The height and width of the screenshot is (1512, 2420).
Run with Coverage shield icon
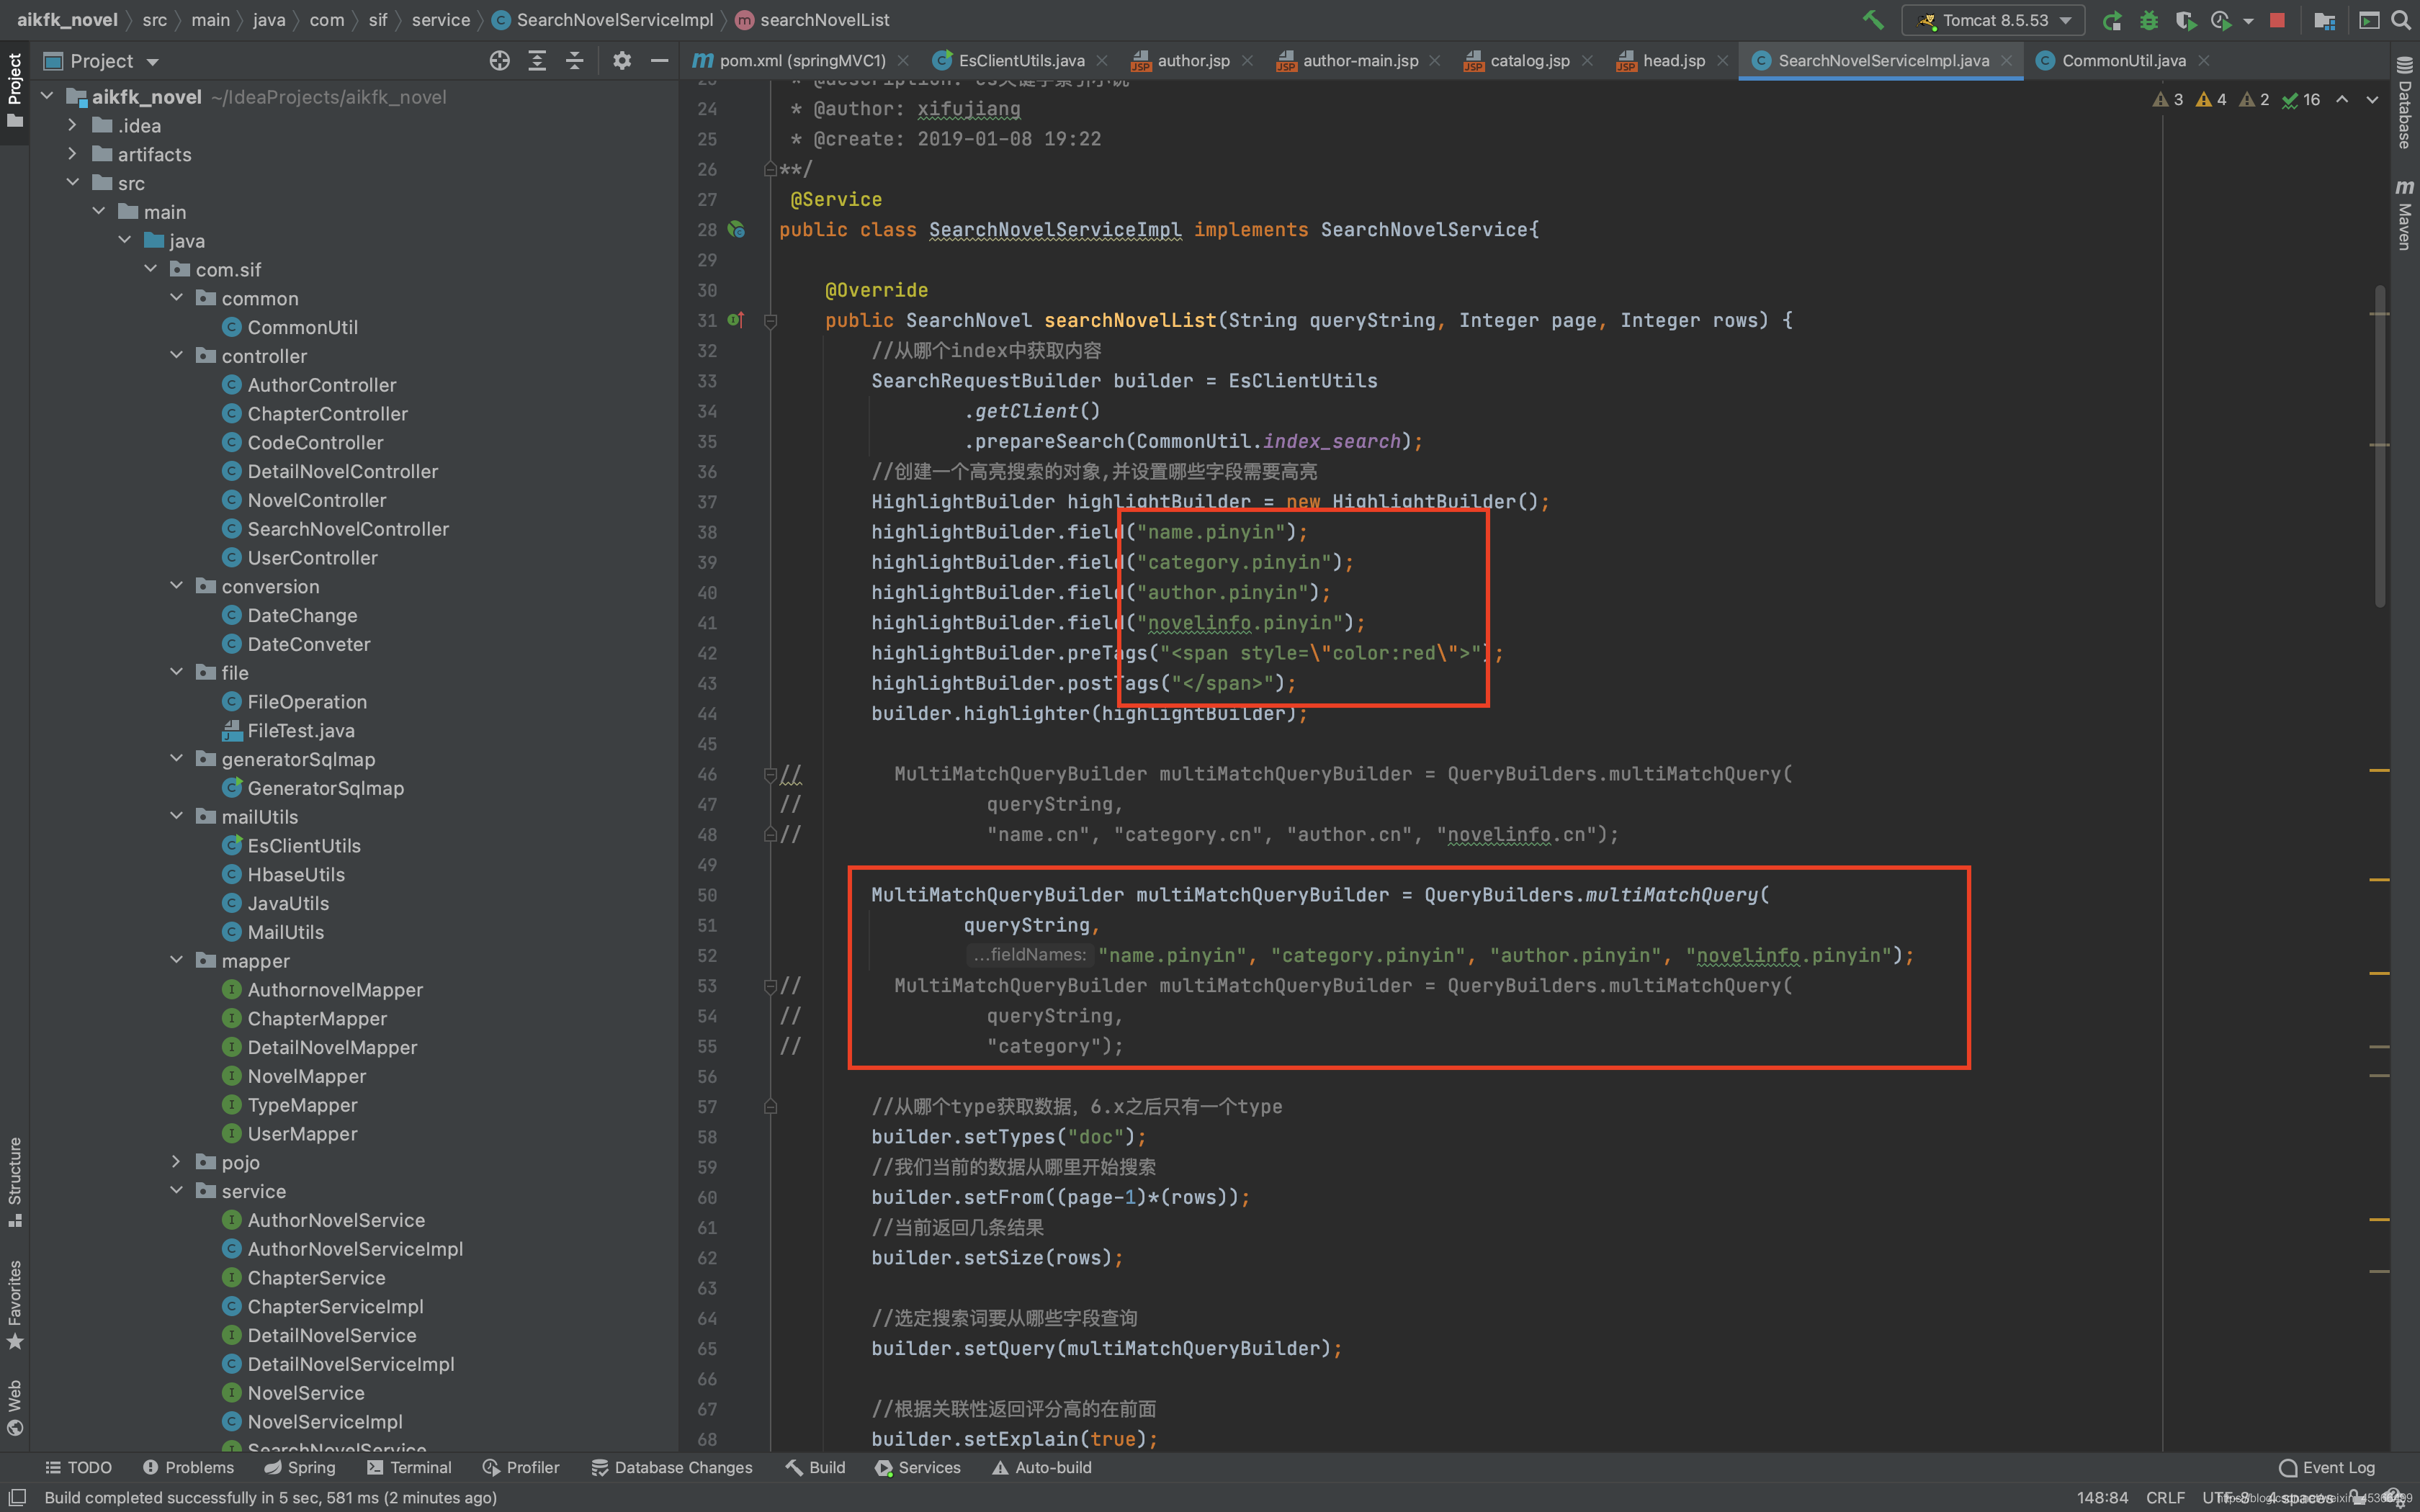[x=2185, y=20]
